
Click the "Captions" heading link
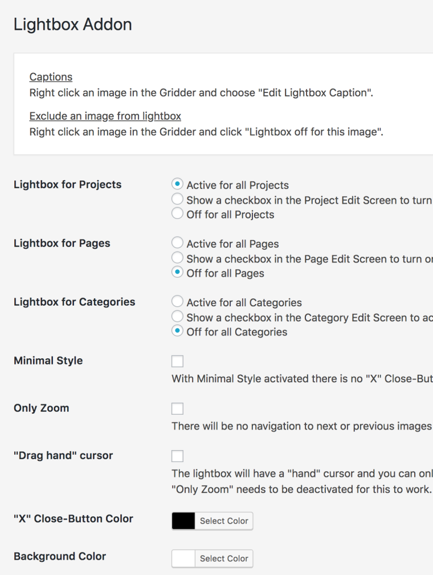tap(51, 77)
